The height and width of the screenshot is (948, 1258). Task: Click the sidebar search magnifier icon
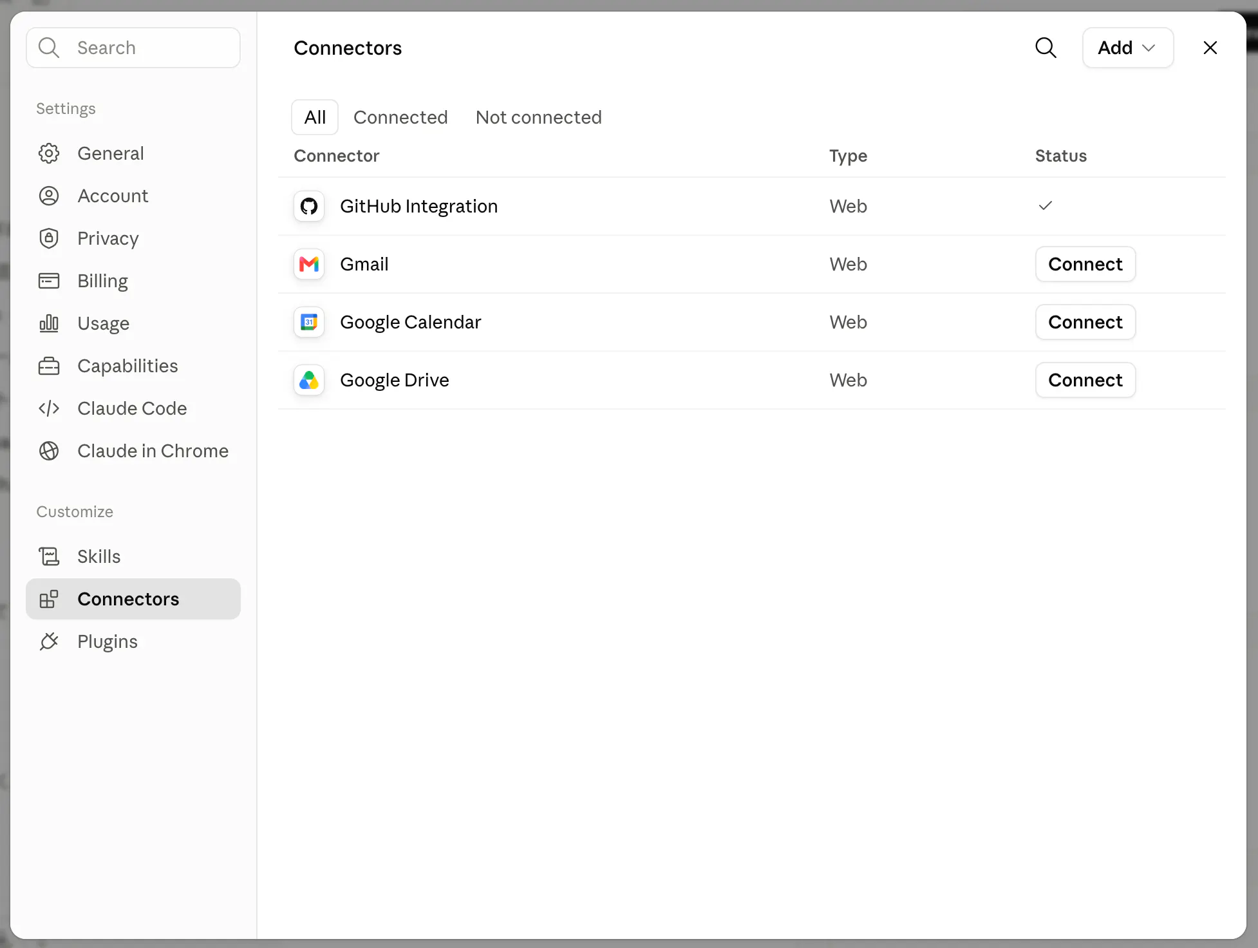[x=49, y=48]
